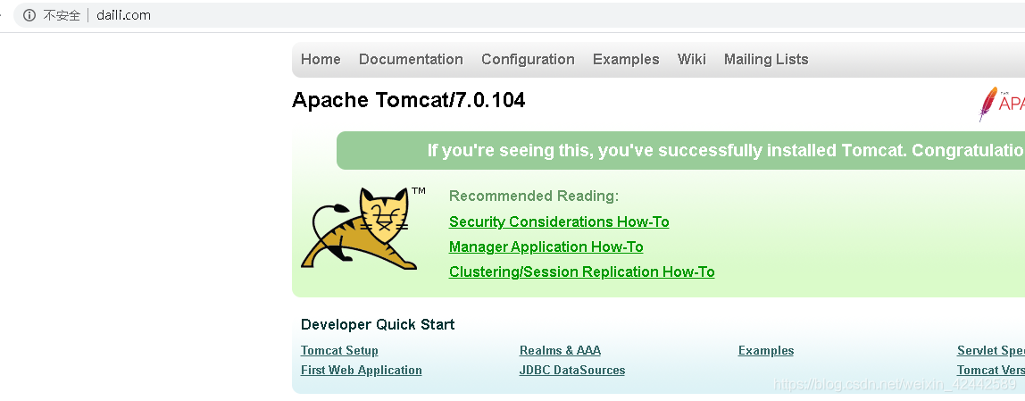
Task: Open Mailing Lists in the nav bar
Action: [x=766, y=60]
